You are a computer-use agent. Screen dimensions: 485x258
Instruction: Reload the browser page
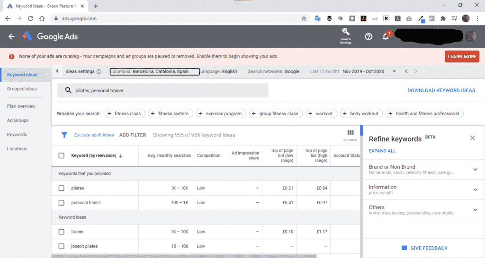tap(30, 18)
